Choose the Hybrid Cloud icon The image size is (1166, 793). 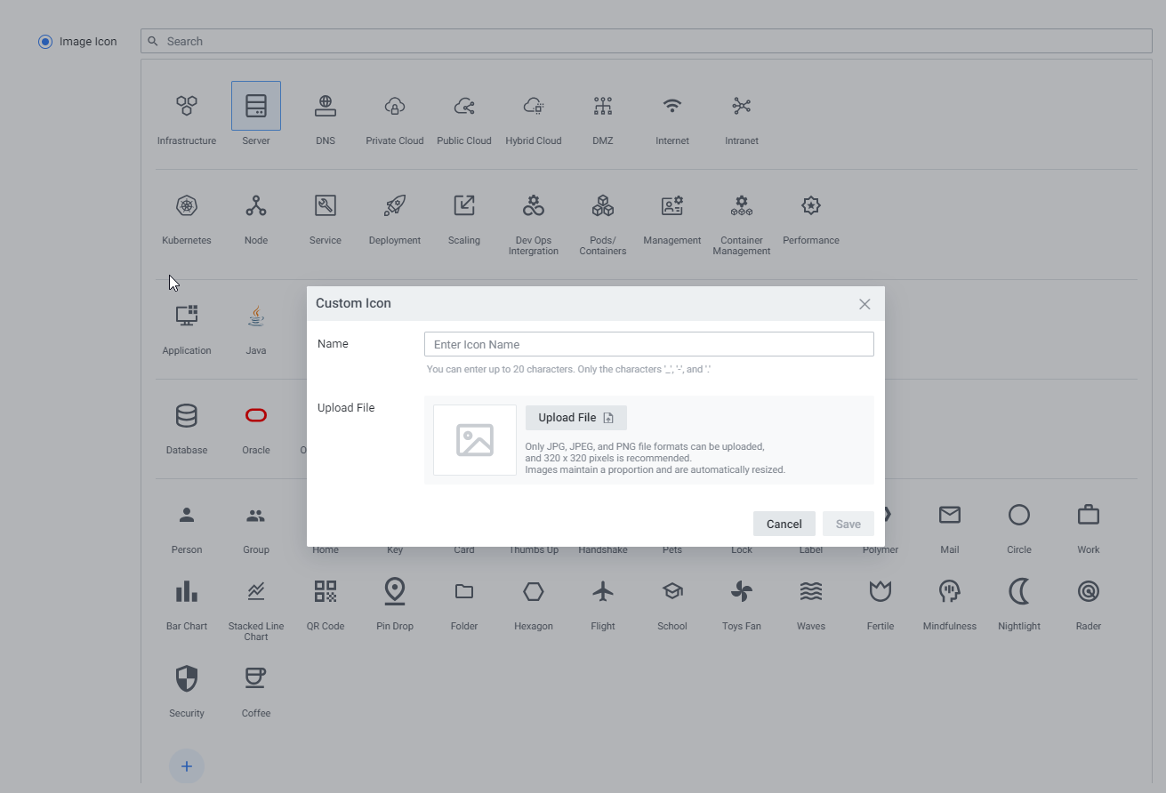click(534, 107)
